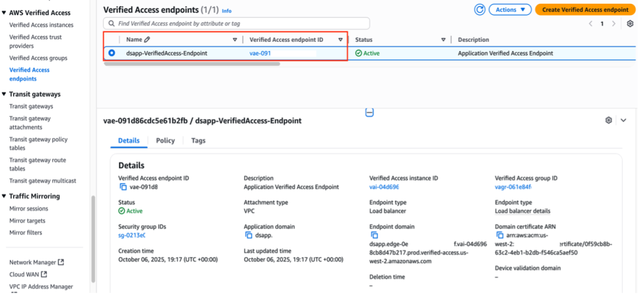639x295 pixels.
Task: Switch to the Policy tab
Action: pos(165,140)
